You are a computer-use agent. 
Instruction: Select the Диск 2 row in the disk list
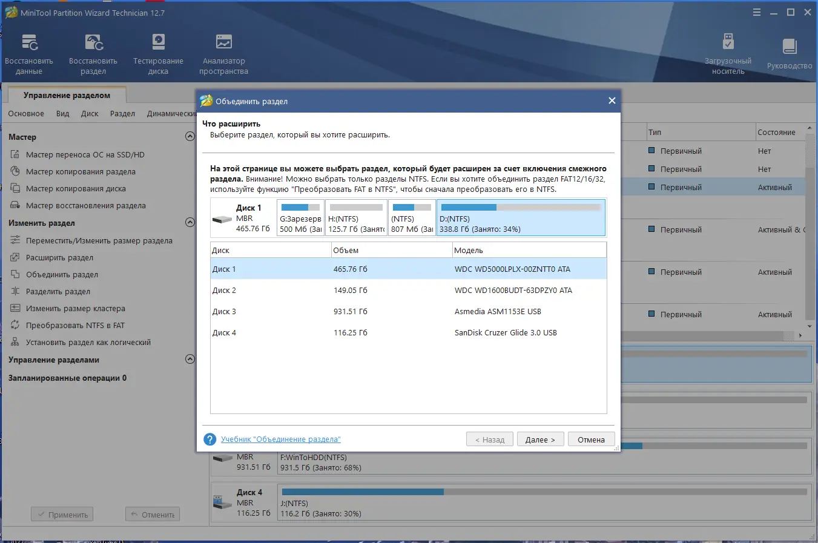pyautogui.click(x=409, y=290)
